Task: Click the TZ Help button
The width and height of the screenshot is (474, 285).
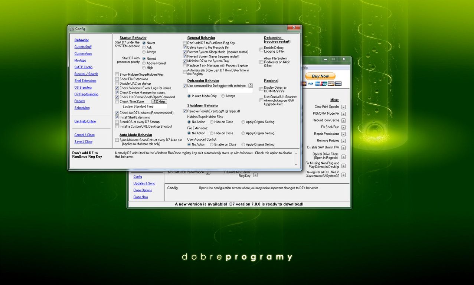Action: point(159,102)
